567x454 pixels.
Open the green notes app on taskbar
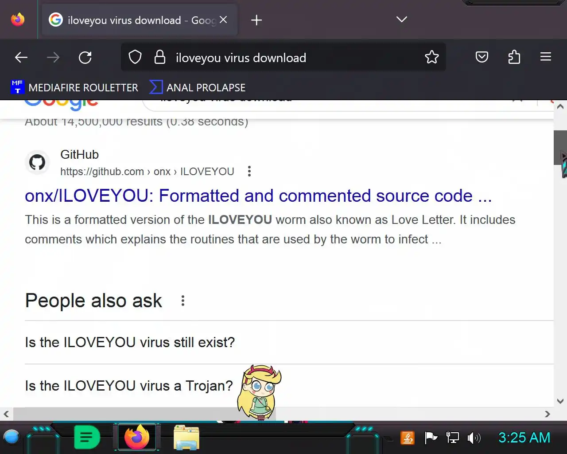click(87, 438)
